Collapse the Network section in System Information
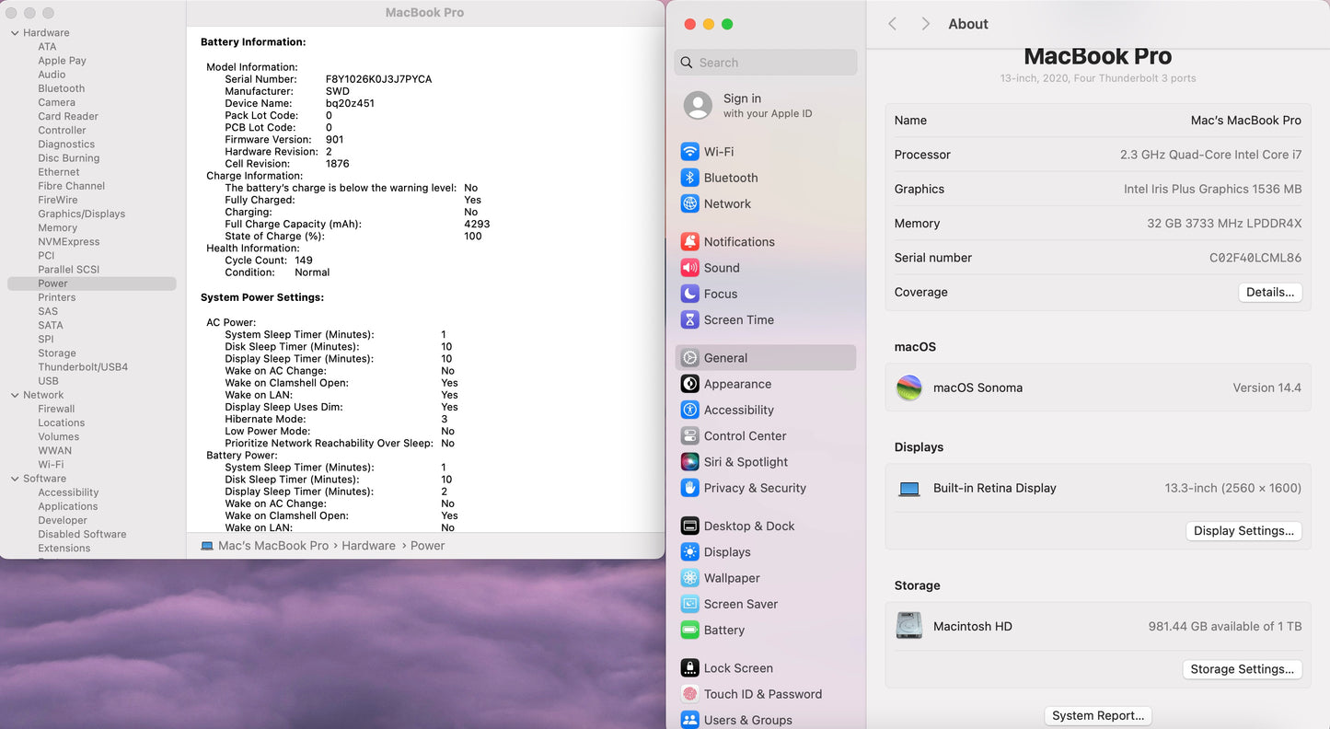The width and height of the screenshot is (1330, 729). pyautogui.click(x=15, y=395)
